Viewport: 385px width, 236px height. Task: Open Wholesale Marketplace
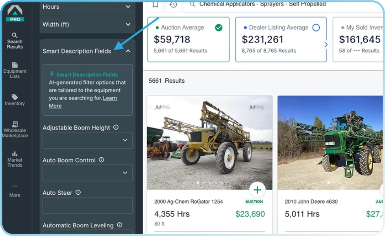(x=15, y=129)
